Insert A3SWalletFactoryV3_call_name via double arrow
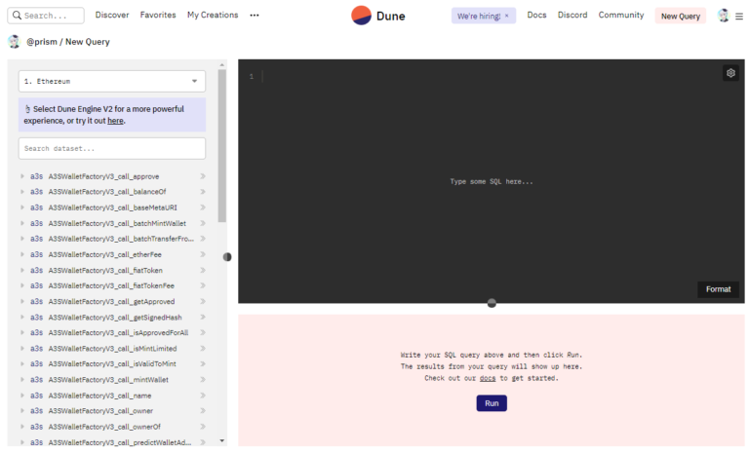Screen dimensions: 749x453 203,396
